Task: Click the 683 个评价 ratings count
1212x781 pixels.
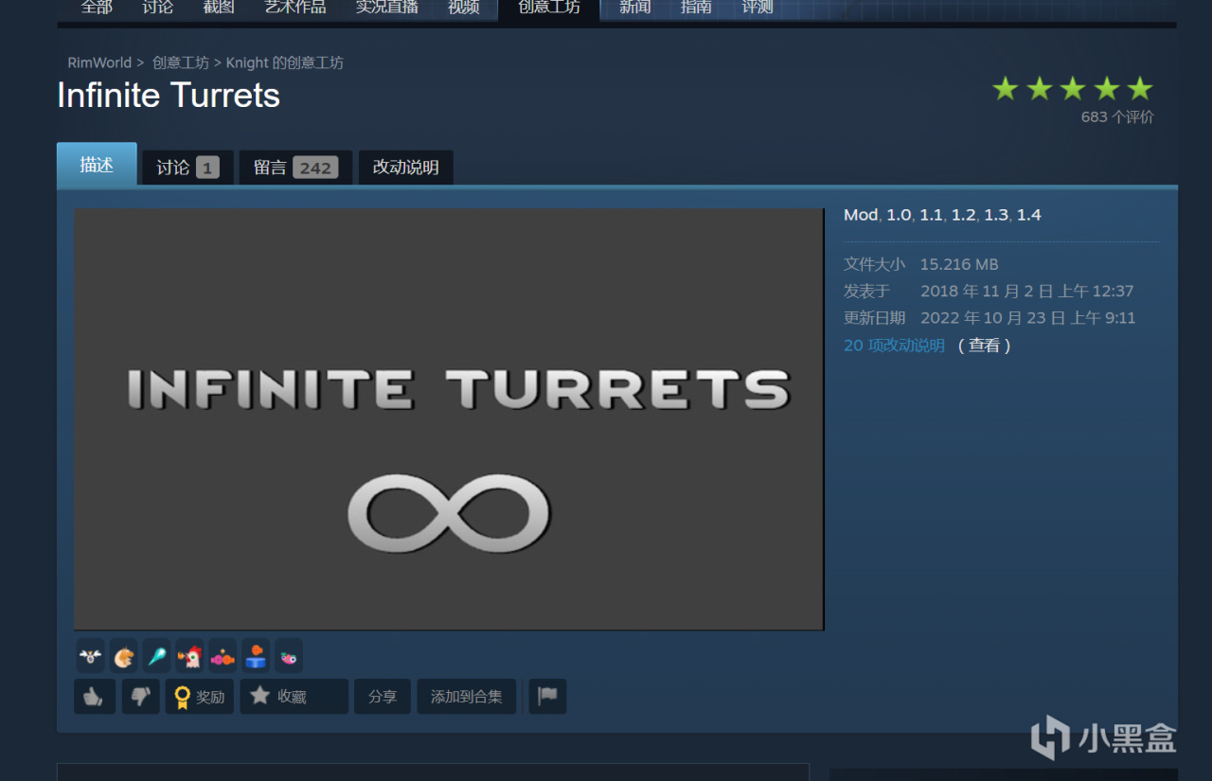Action: [1117, 117]
